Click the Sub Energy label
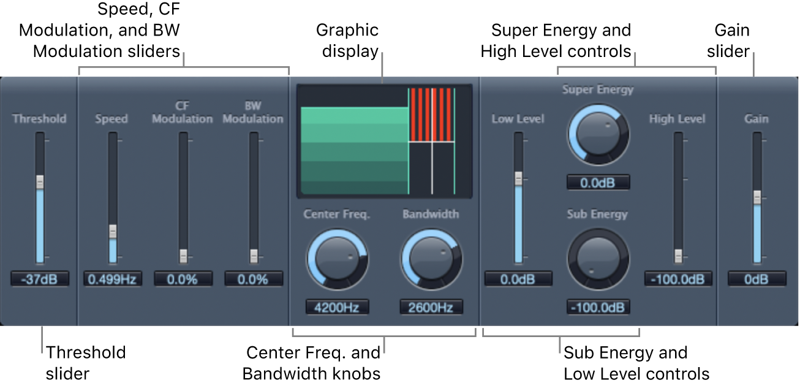Viewport: 800px width, 391px height. pyautogui.click(x=598, y=214)
